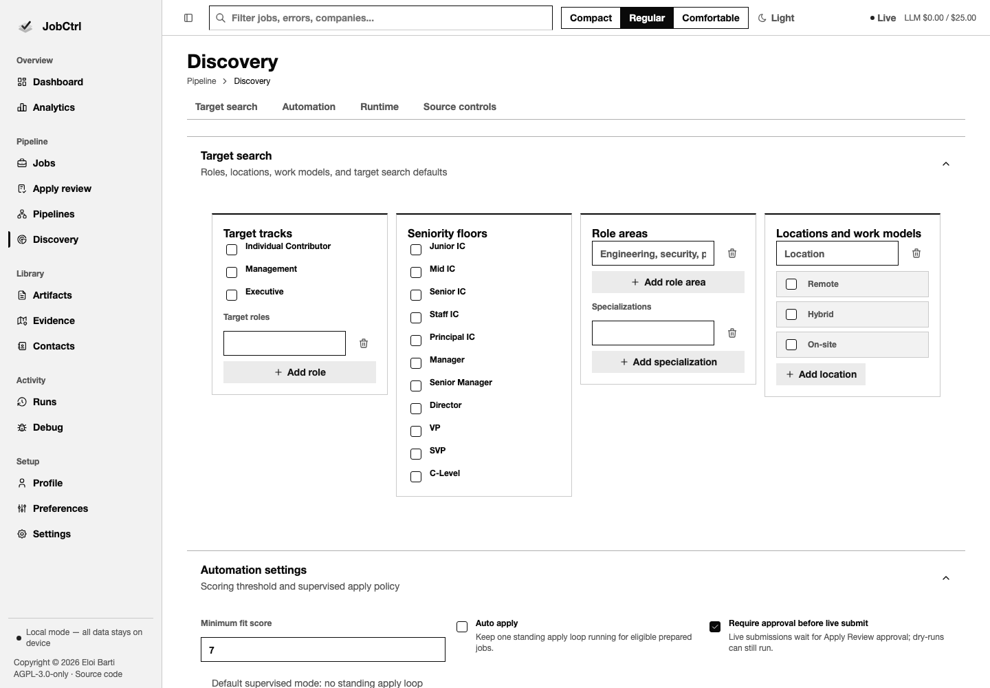
Task: Tick the Director seniority checkbox
Action: point(416,409)
